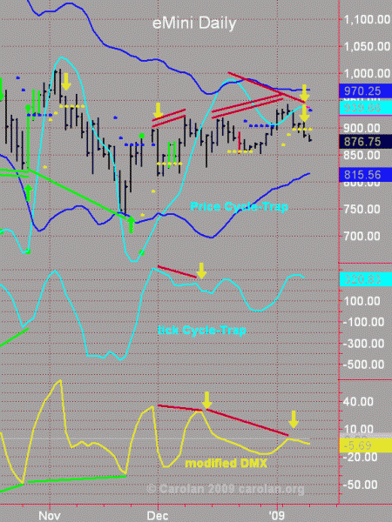Click the eMini Daily chart title
The width and height of the screenshot is (392, 522).
194,23
